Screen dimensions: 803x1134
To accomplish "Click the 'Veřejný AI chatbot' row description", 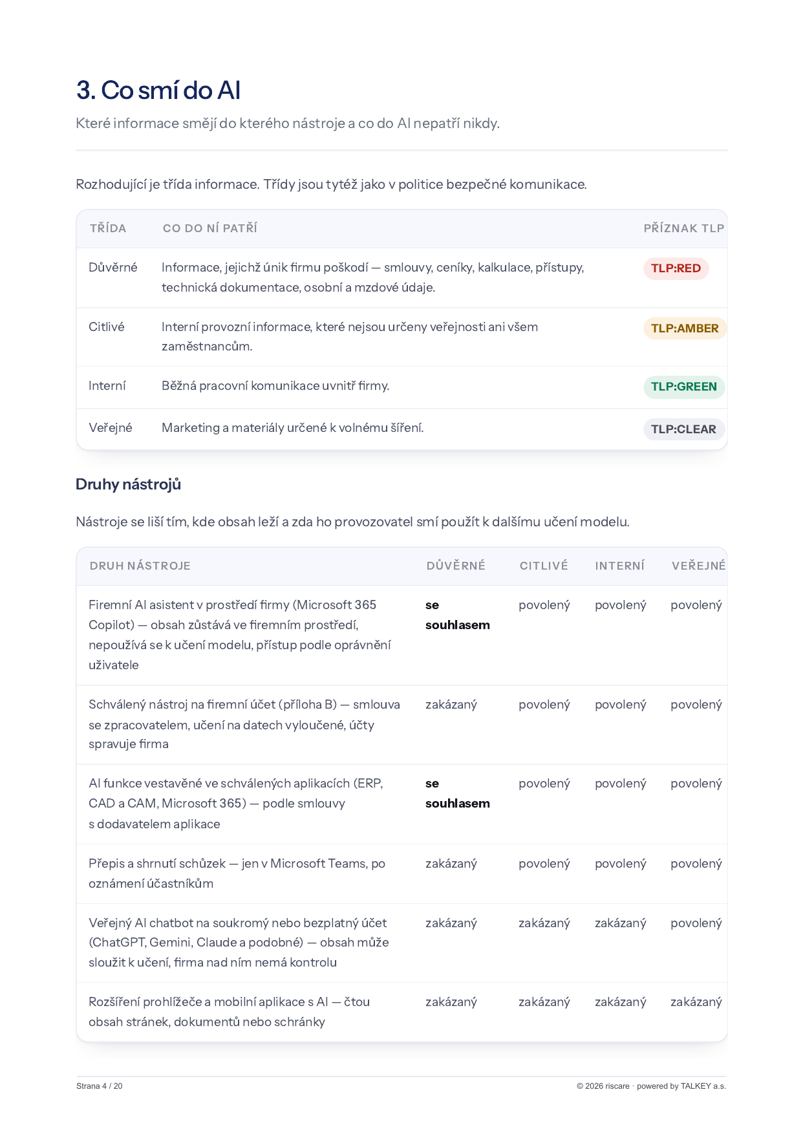I will pos(239,943).
